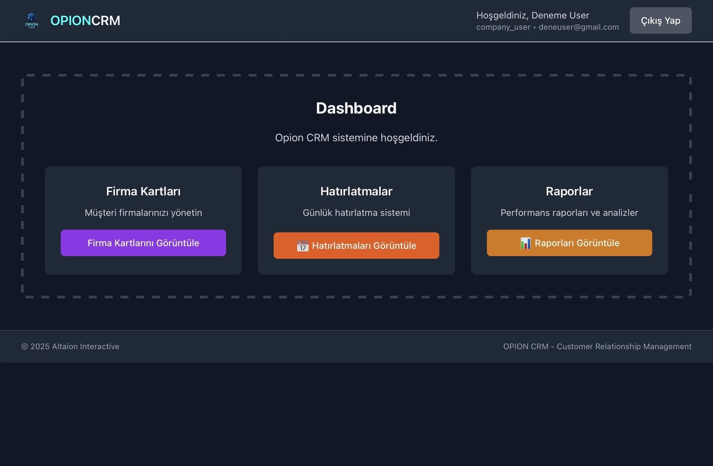
Task: Select the Firma Kartları card heading
Action: pyautogui.click(x=143, y=191)
